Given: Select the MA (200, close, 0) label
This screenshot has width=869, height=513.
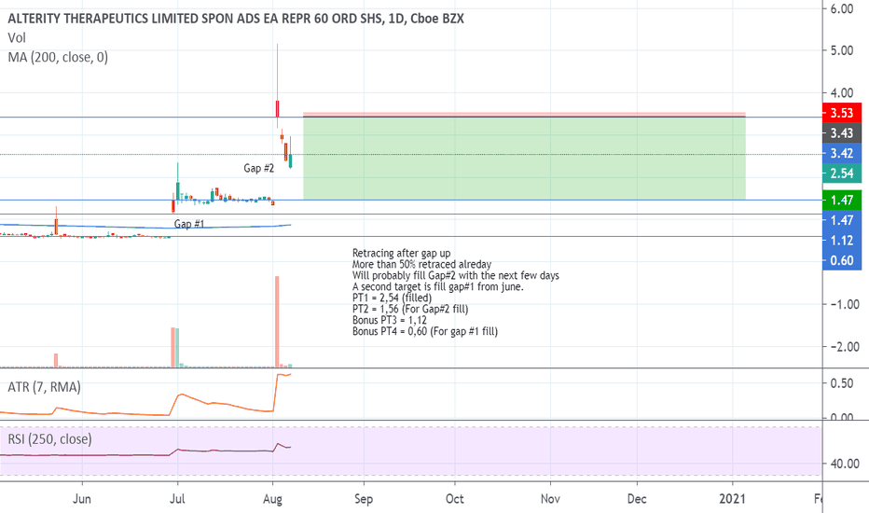Looking at the screenshot, I should click(x=58, y=57).
